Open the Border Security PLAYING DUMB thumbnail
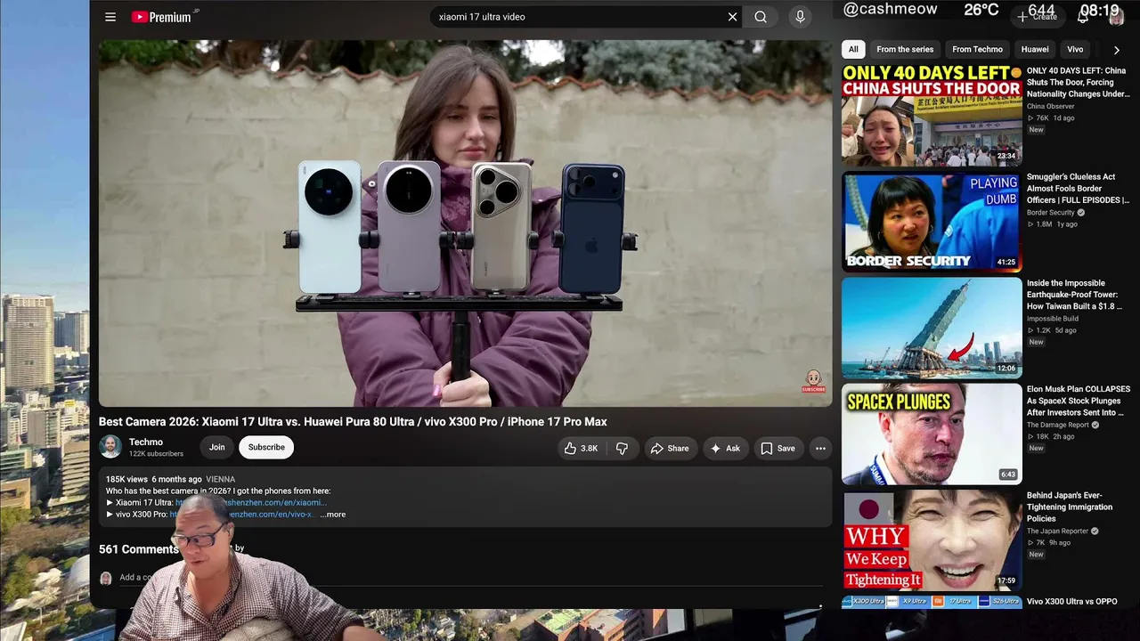This screenshot has height=641, width=1140. coord(932,222)
